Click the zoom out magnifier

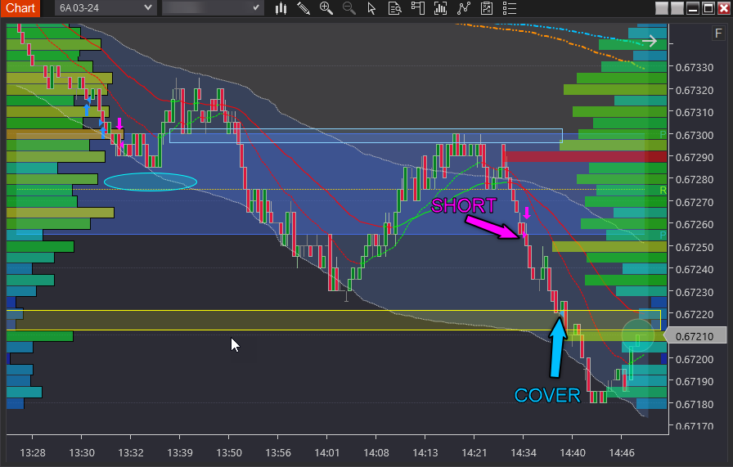tap(349, 8)
